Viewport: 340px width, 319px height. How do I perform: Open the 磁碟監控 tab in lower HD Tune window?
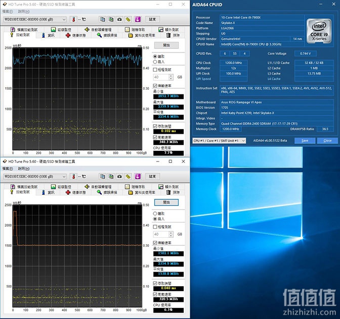pos(61,187)
